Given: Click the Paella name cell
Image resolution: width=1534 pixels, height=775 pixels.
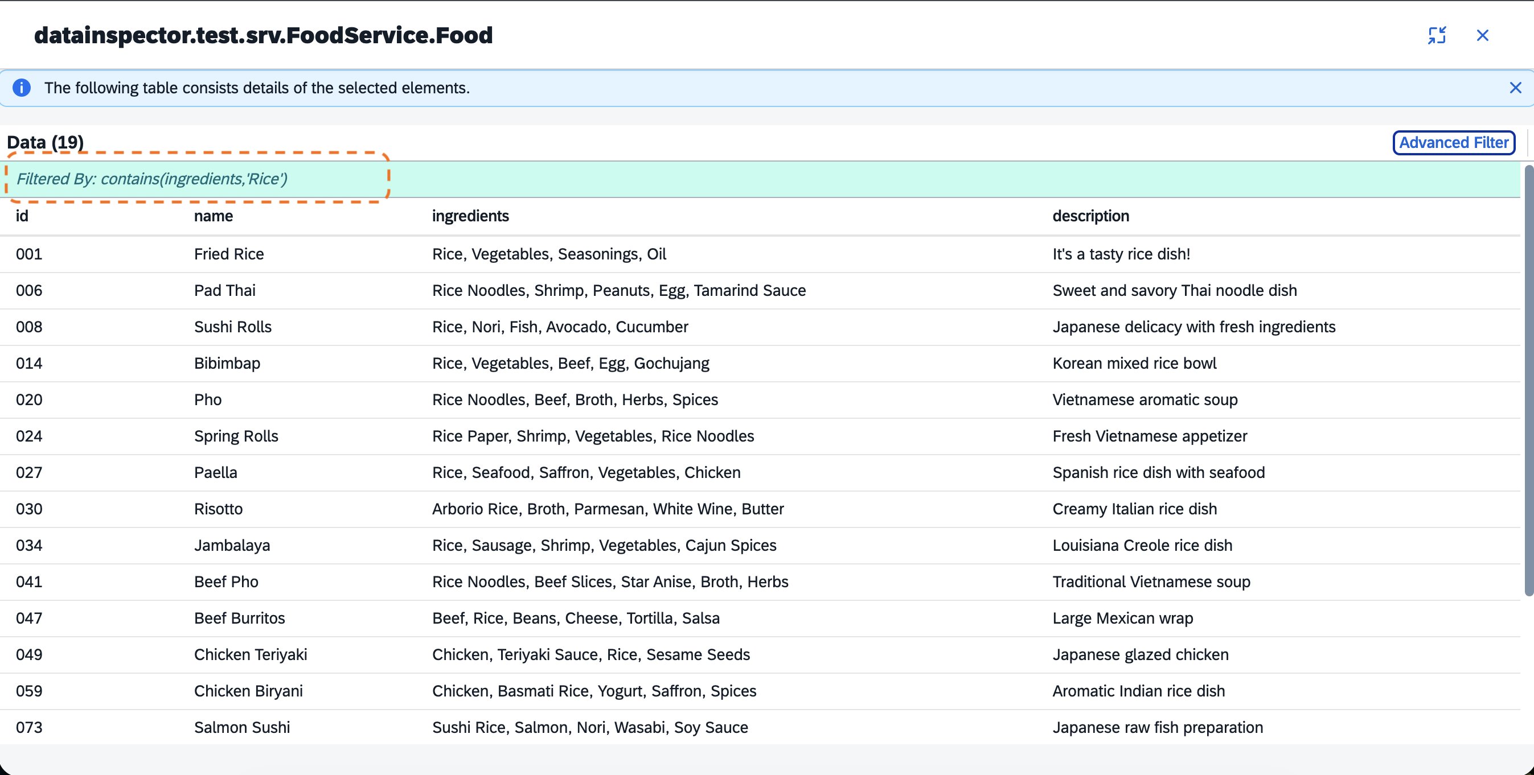Looking at the screenshot, I should click(216, 473).
